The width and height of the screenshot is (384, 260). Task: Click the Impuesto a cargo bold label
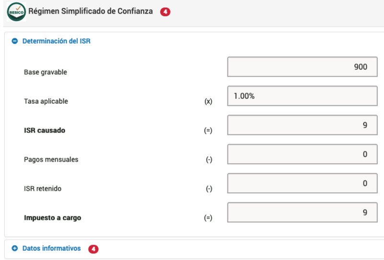(x=52, y=218)
